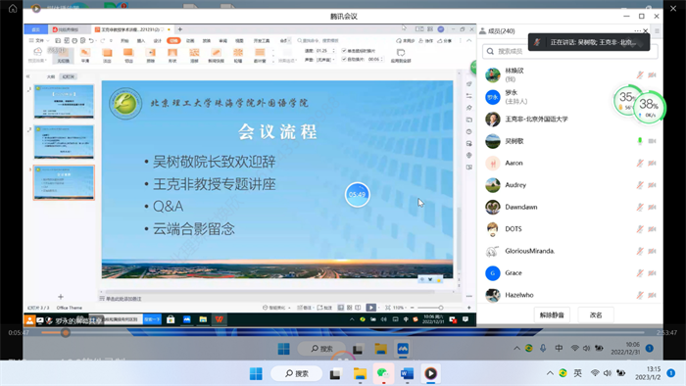Image resolution: width=686 pixels, height=386 pixels.
Task: Toggle the 自动换片 checkbox
Action: point(344,59)
